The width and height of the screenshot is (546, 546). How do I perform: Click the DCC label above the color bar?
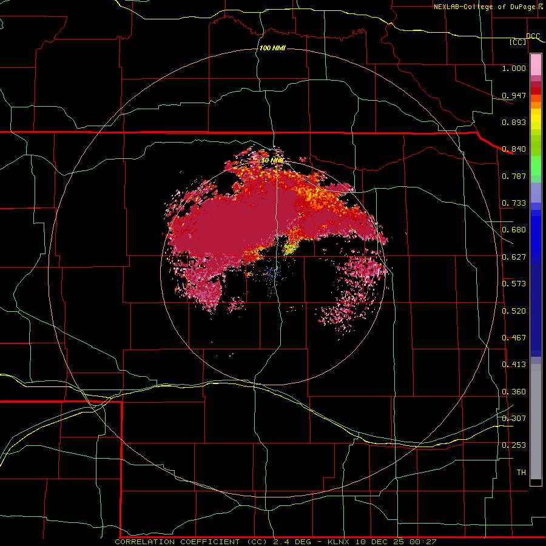pos(533,36)
